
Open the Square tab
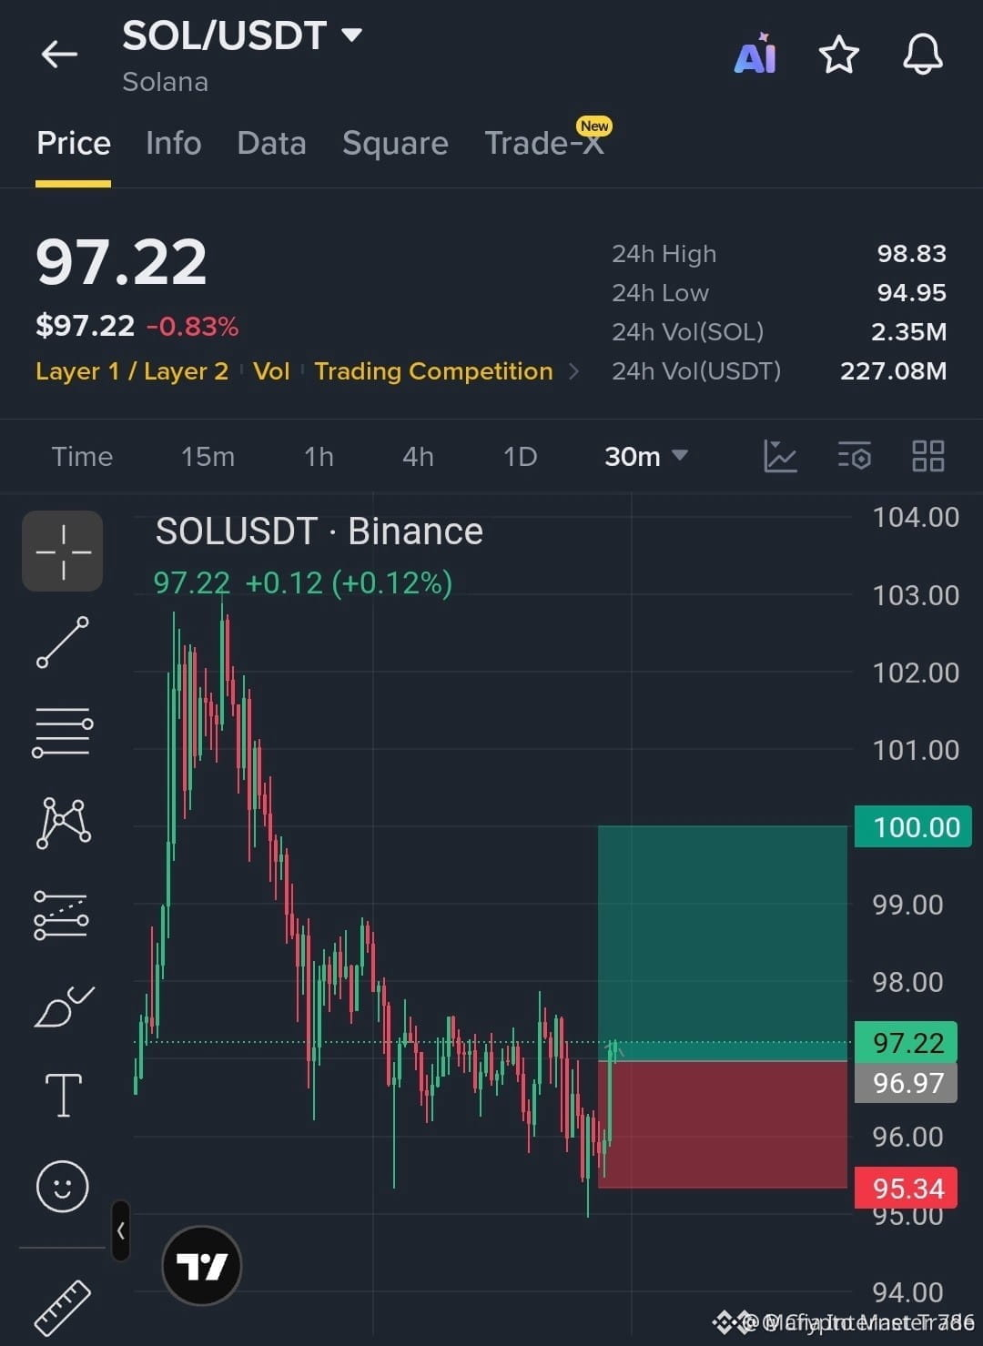pyautogui.click(x=395, y=143)
